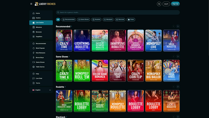Click the Recommended star icon in sidebar
The height and width of the screenshot is (118, 209).
[x=33, y=44]
